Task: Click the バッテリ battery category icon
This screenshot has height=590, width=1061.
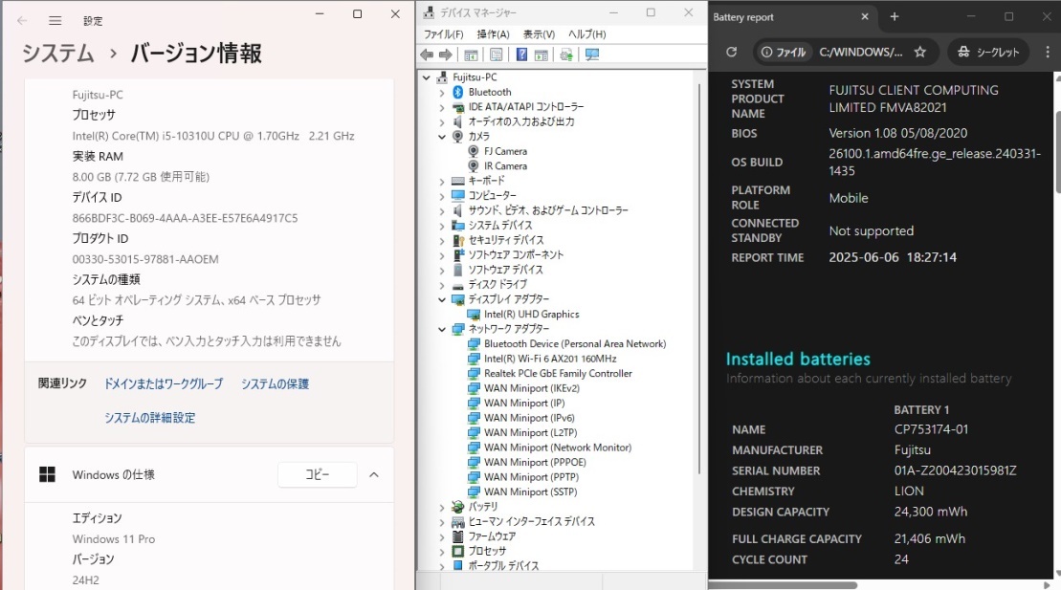Action: (457, 507)
